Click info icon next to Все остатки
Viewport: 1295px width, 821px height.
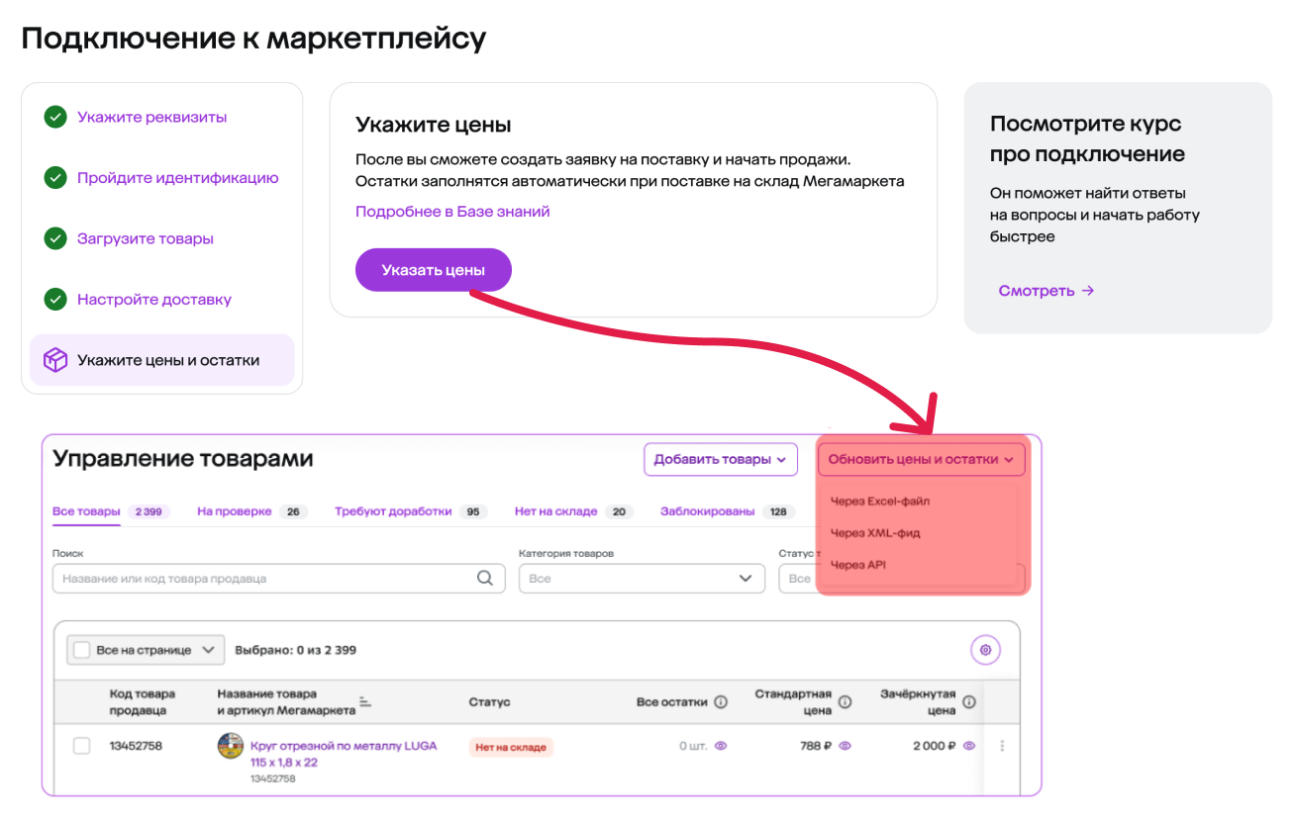point(721,702)
